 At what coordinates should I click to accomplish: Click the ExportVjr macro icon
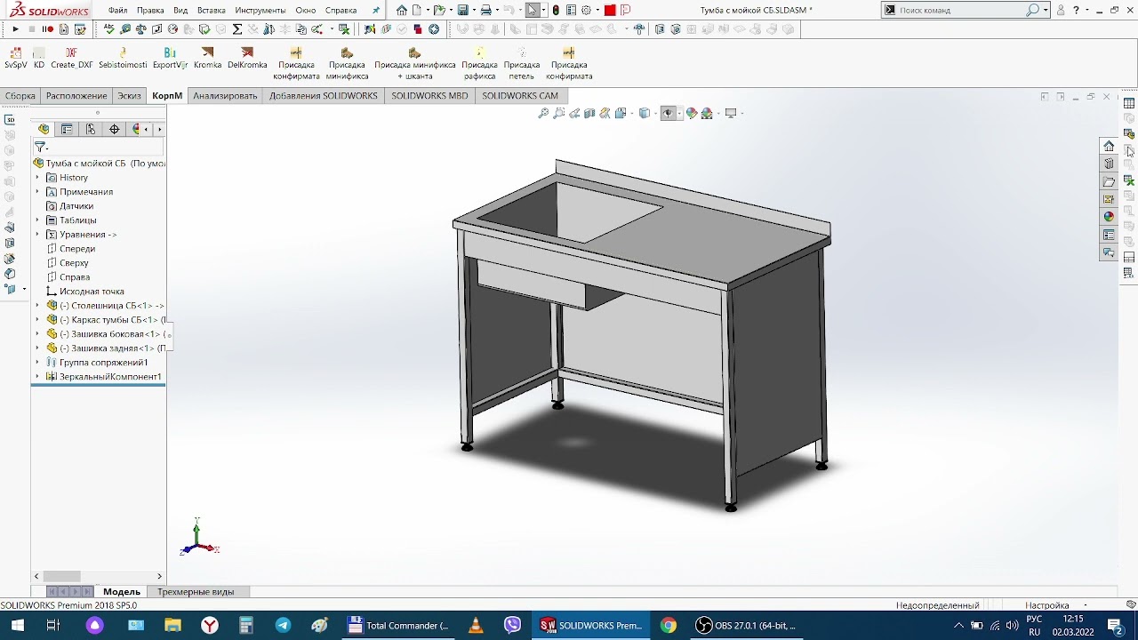170,59
